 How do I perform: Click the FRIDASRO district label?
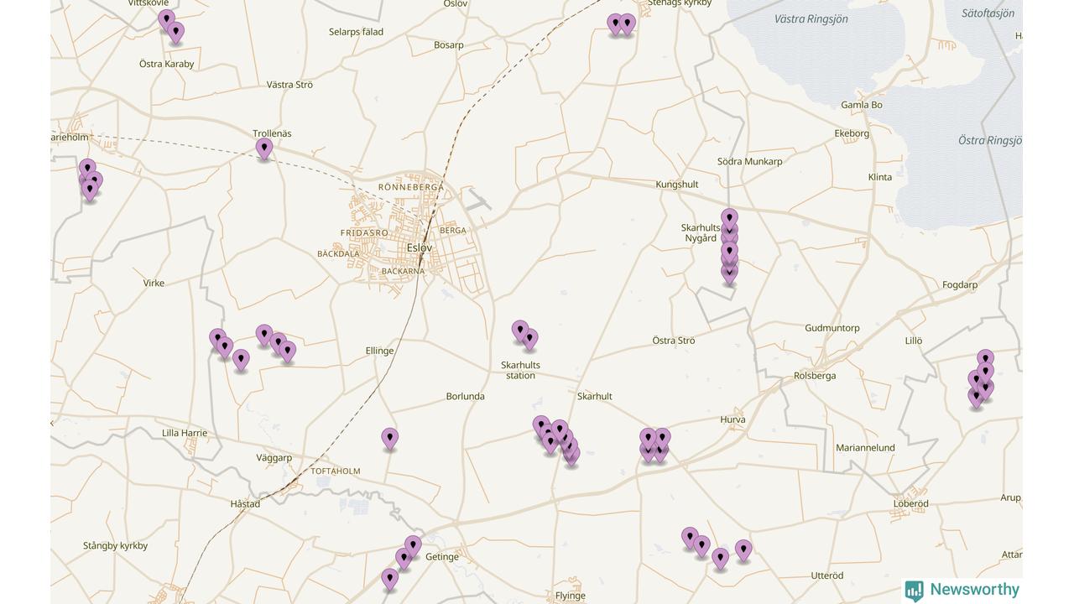[x=364, y=233]
